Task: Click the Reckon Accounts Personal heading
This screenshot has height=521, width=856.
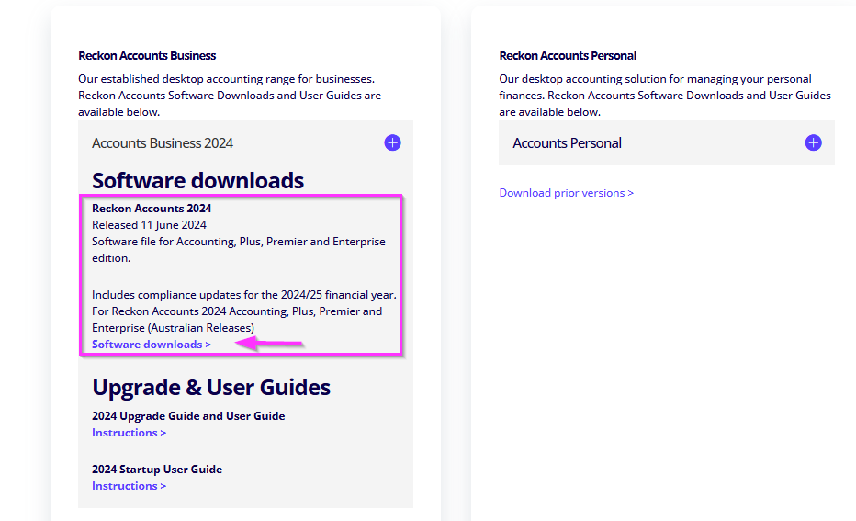Action: pos(568,56)
